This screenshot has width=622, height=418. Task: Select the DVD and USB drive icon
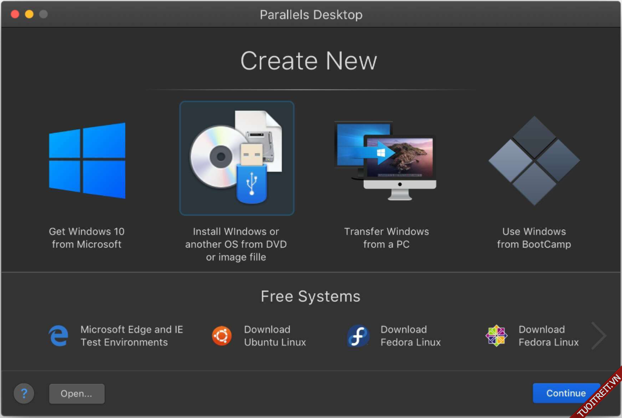coord(237,158)
